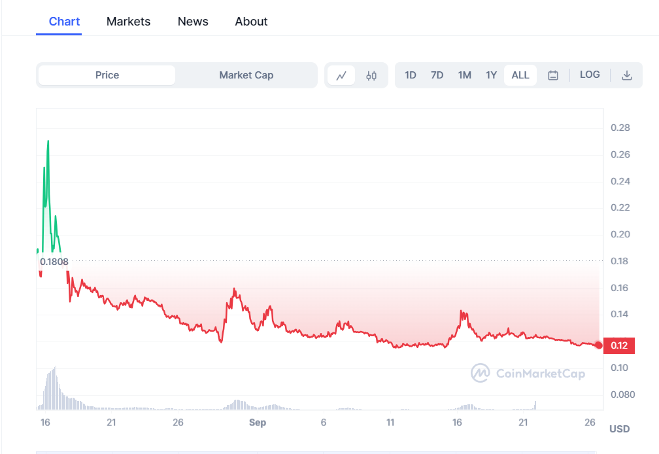Click the 0.28 price axis label
This screenshot has width=659, height=454.
click(620, 128)
